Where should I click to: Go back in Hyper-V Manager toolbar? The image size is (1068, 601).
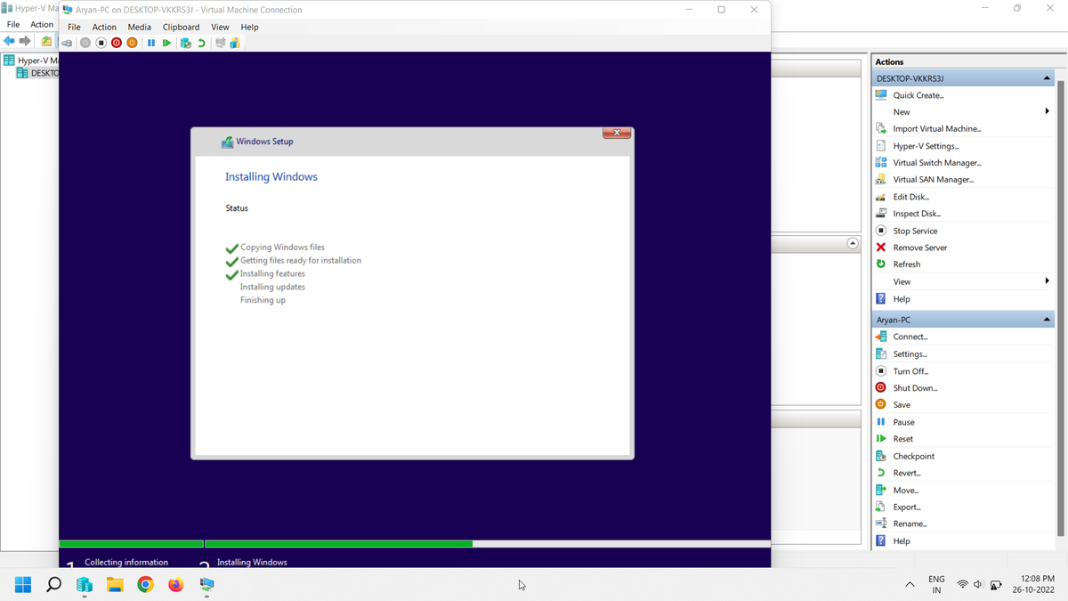tap(9, 41)
